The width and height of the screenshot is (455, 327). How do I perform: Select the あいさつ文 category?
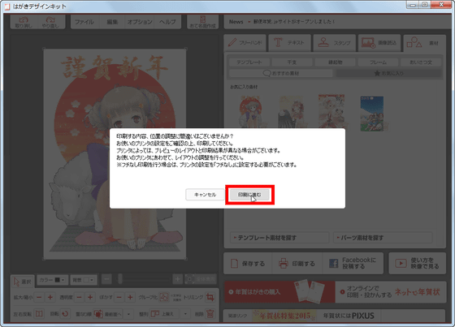[421, 62]
